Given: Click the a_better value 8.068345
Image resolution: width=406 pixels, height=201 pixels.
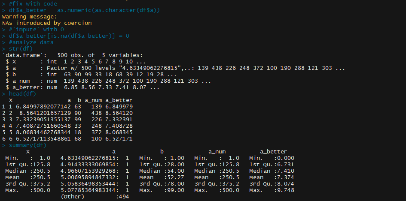Looking at the screenshot, I should (119, 132).
